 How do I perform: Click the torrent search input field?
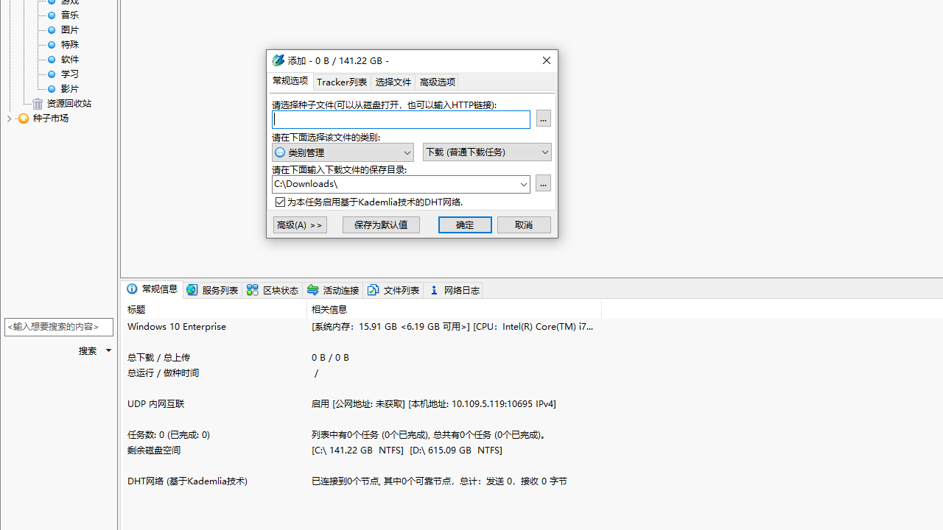tap(59, 327)
